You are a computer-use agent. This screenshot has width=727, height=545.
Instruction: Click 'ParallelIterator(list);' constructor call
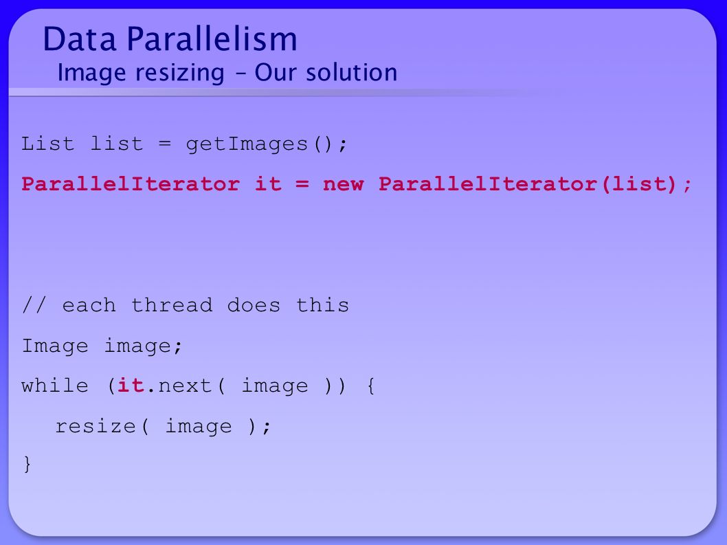pos(535,184)
